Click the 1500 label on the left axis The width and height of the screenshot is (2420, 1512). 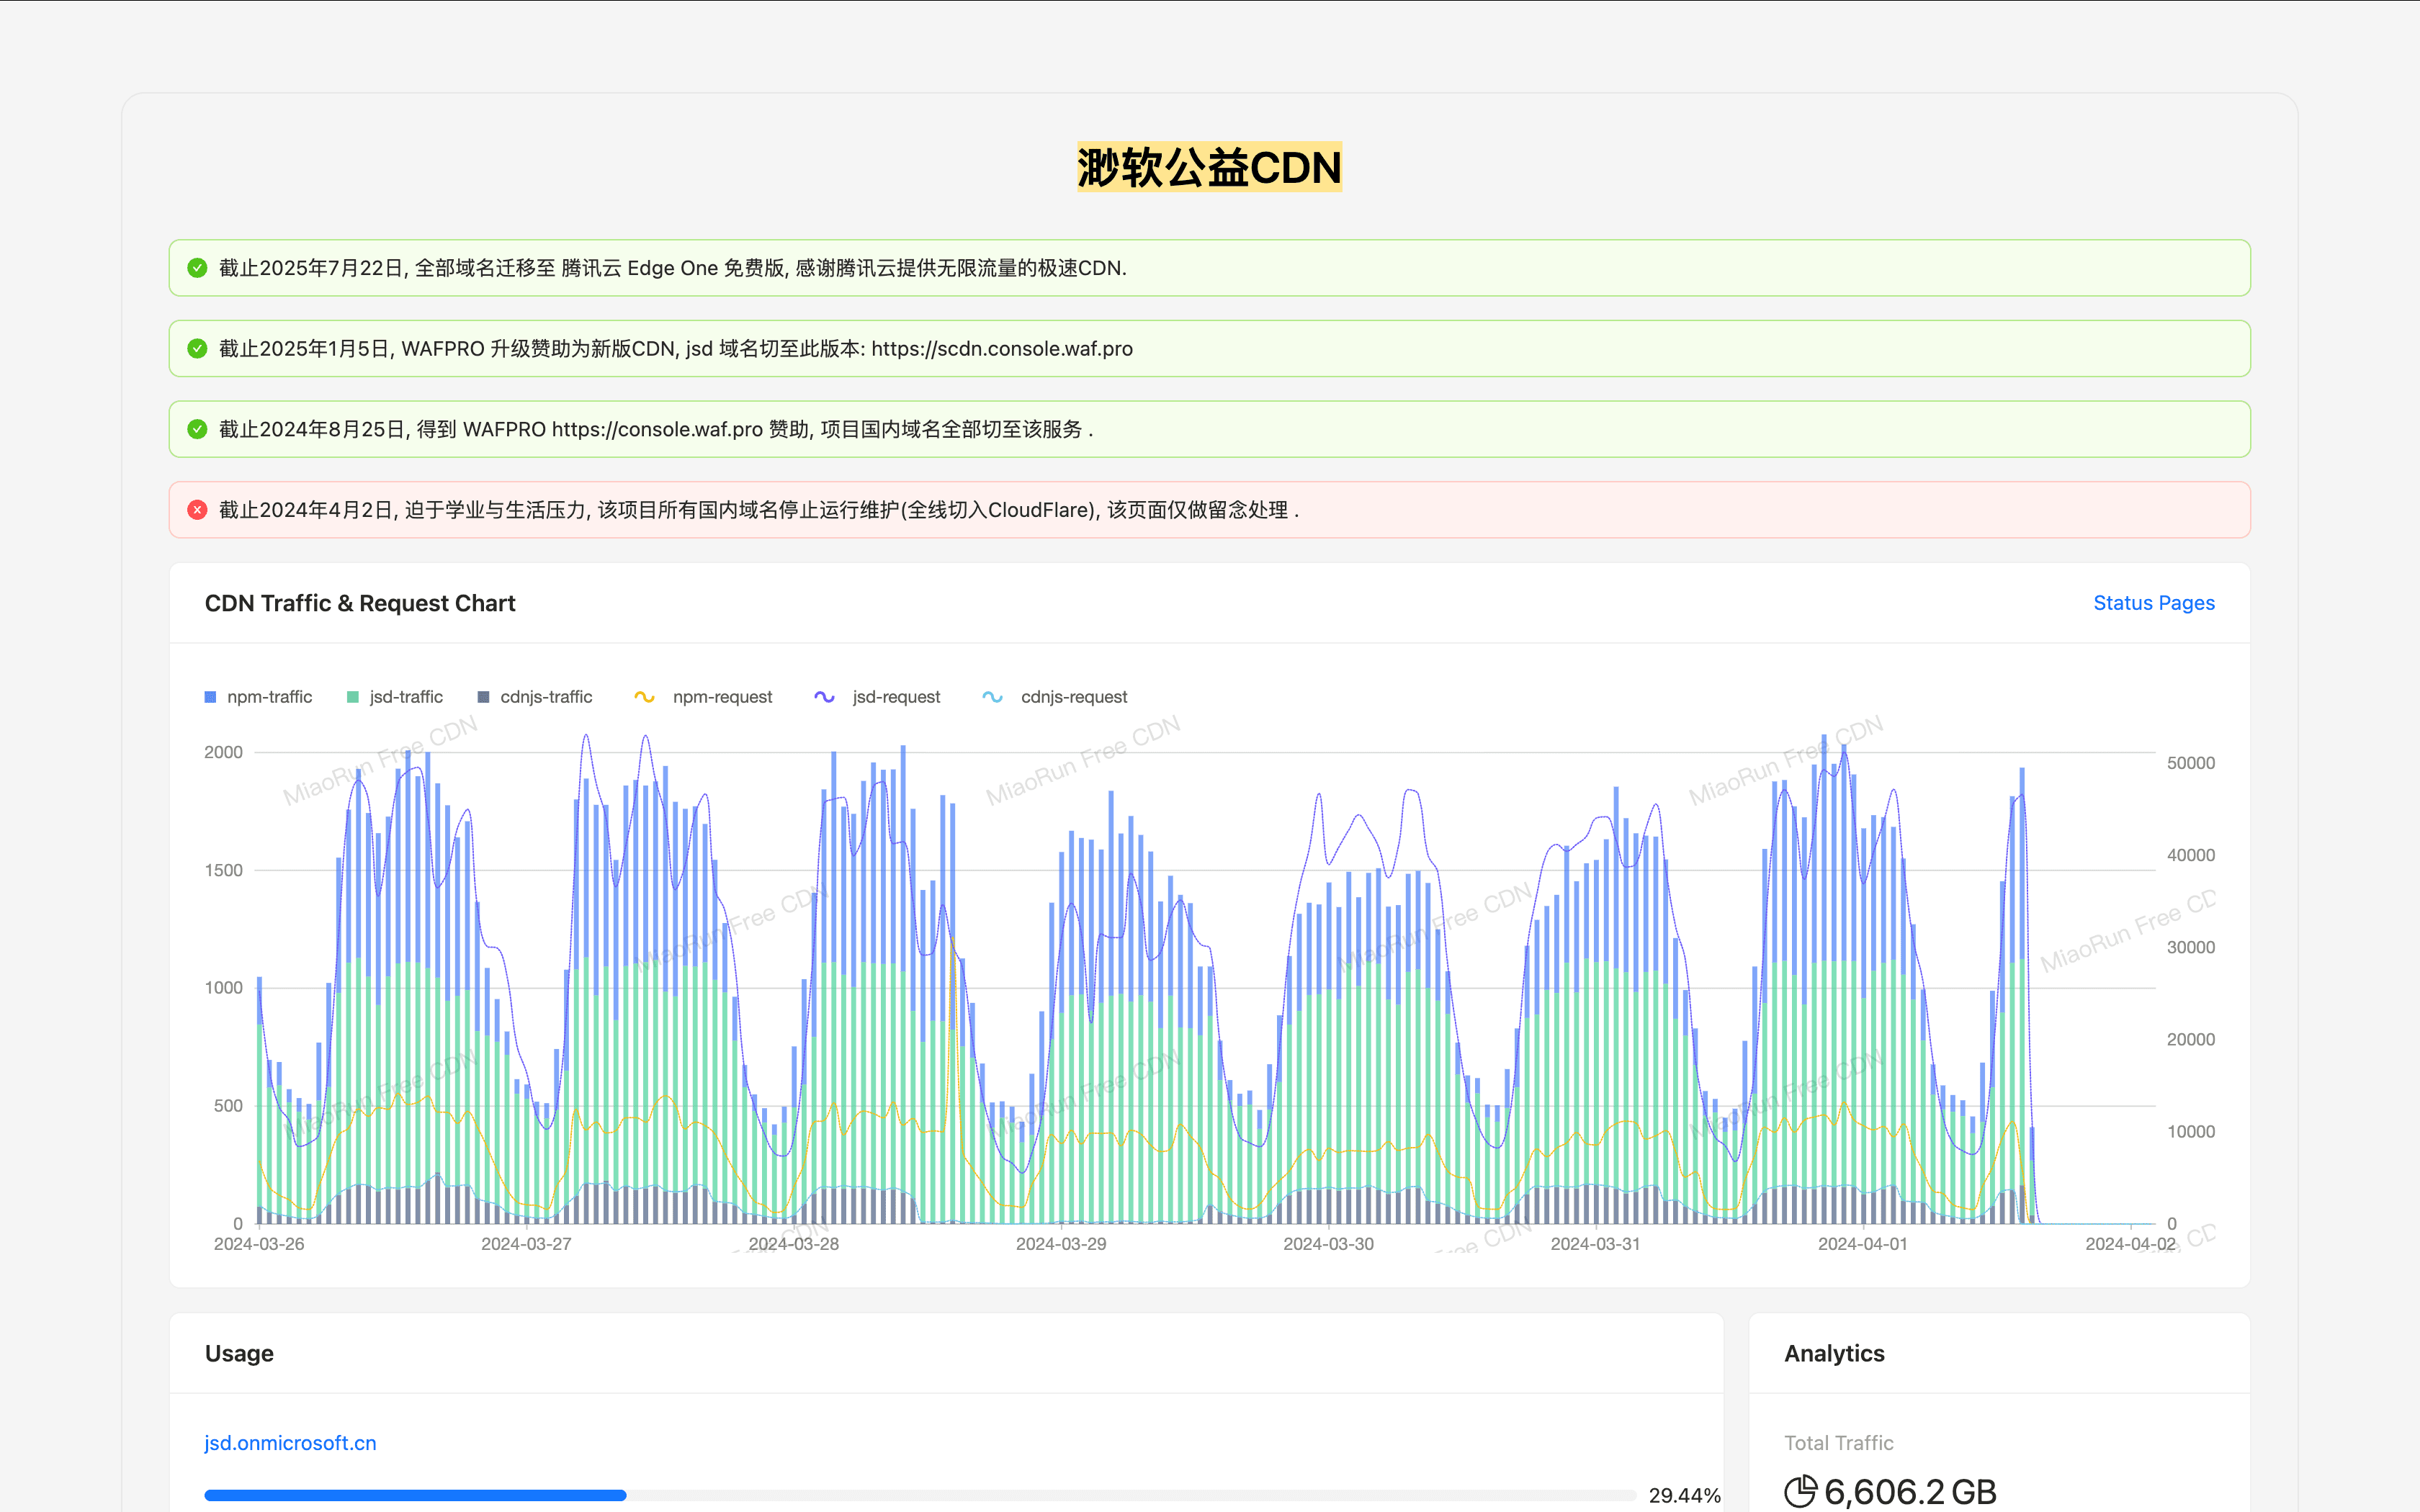click(x=223, y=870)
